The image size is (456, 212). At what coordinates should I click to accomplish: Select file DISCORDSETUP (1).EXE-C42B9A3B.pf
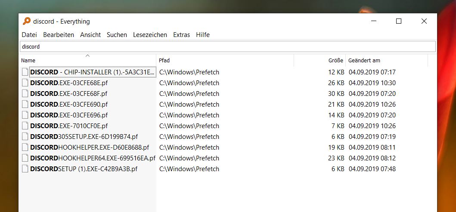click(x=84, y=169)
